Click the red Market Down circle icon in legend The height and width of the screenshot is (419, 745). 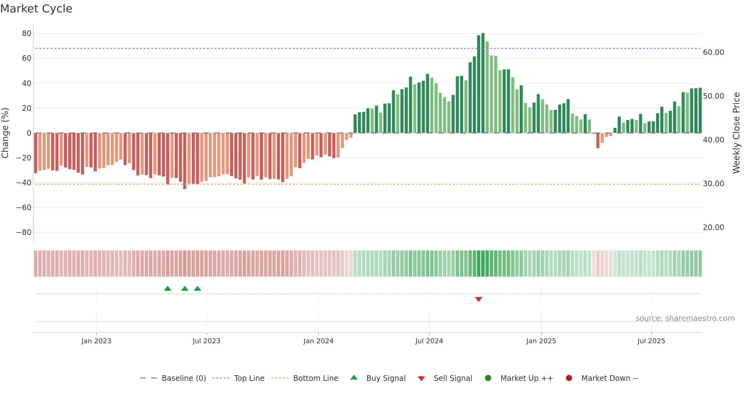tap(569, 378)
